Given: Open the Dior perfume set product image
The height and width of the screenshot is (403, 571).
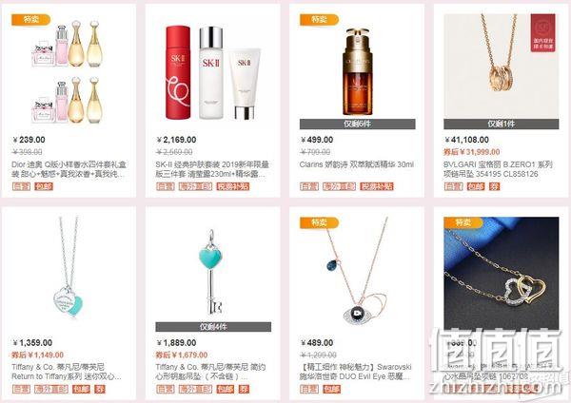Looking at the screenshot, I should pyautogui.click(x=69, y=71).
